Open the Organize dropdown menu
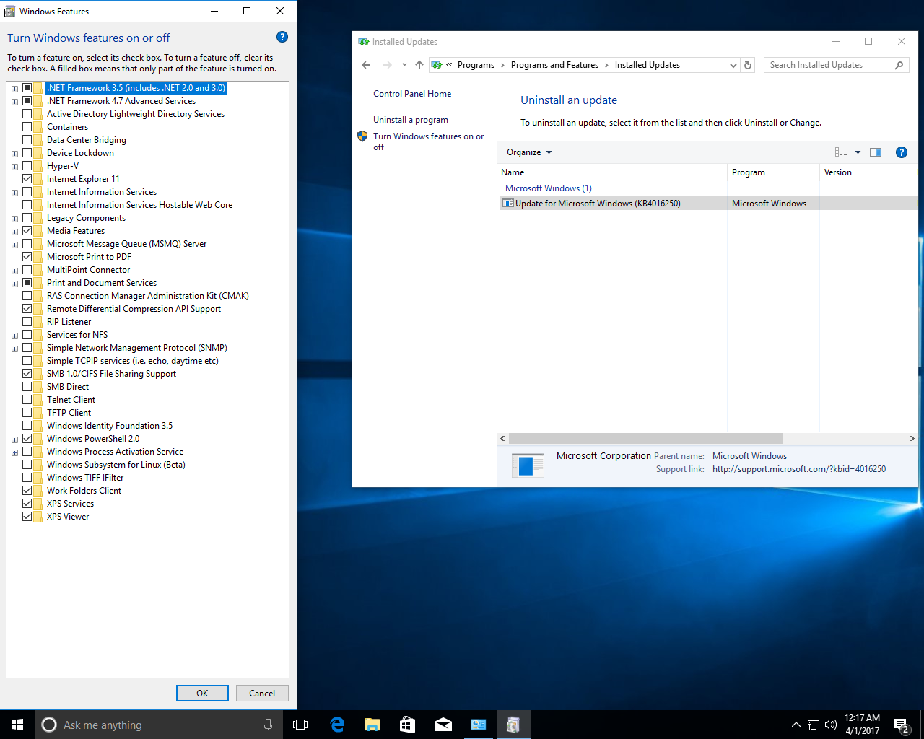 click(x=529, y=152)
